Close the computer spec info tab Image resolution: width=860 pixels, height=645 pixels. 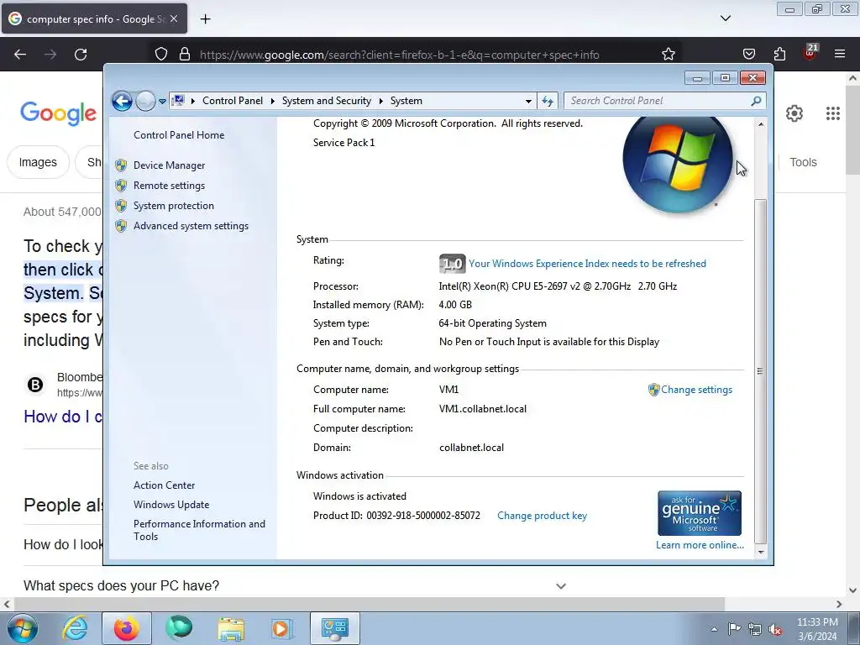pyautogui.click(x=174, y=18)
